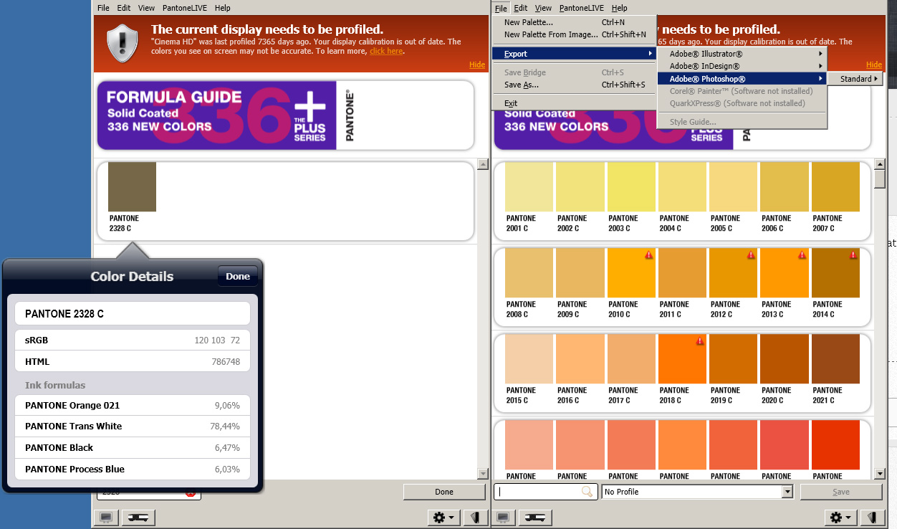Open Edit menu in right window

click(521, 8)
